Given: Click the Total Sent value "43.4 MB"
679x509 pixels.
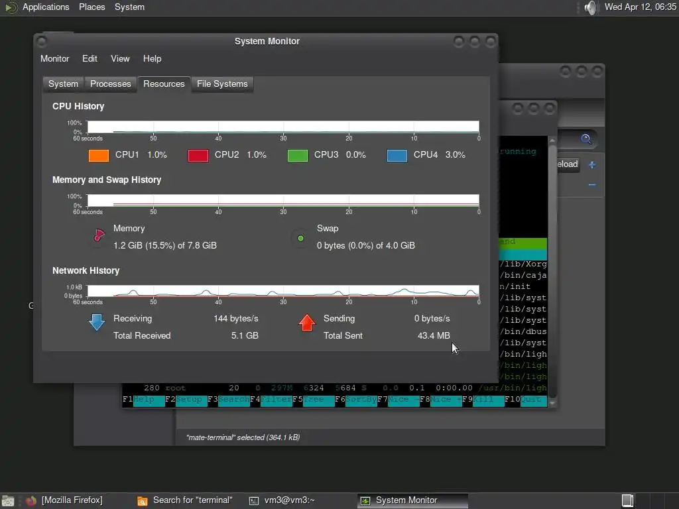Looking at the screenshot, I should pyautogui.click(x=434, y=335).
